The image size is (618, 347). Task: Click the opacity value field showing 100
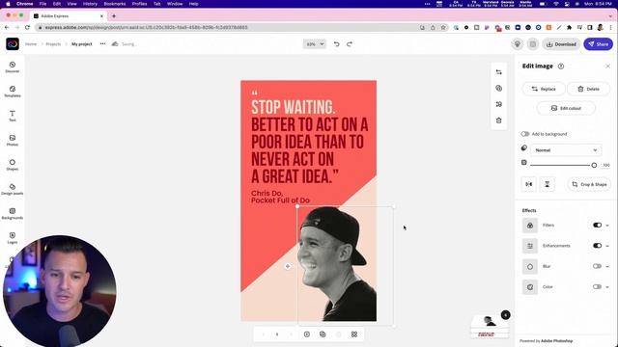point(606,165)
